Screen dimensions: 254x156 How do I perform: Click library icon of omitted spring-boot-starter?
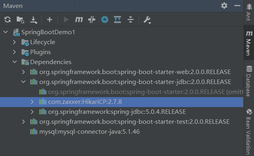[x=43, y=92]
